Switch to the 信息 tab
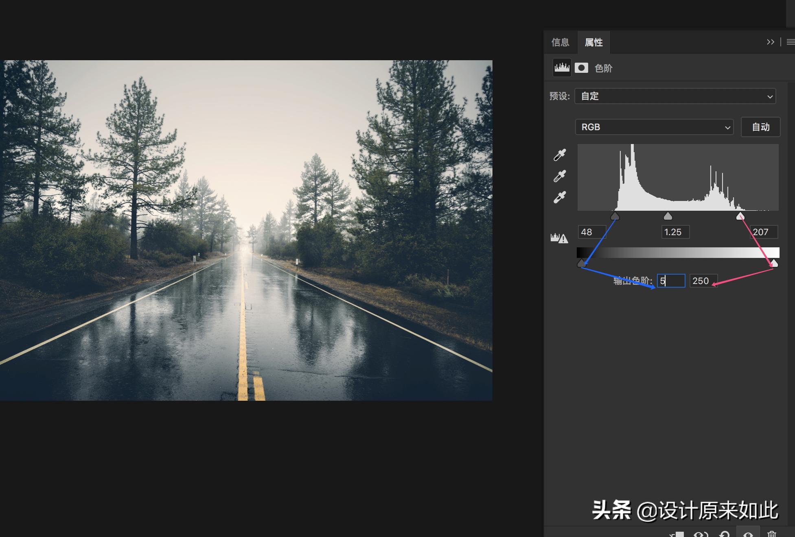The width and height of the screenshot is (795, 537). coord(560,42)
